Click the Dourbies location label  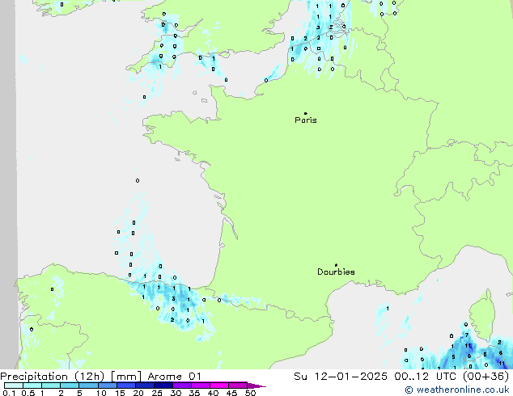(336, 272)
